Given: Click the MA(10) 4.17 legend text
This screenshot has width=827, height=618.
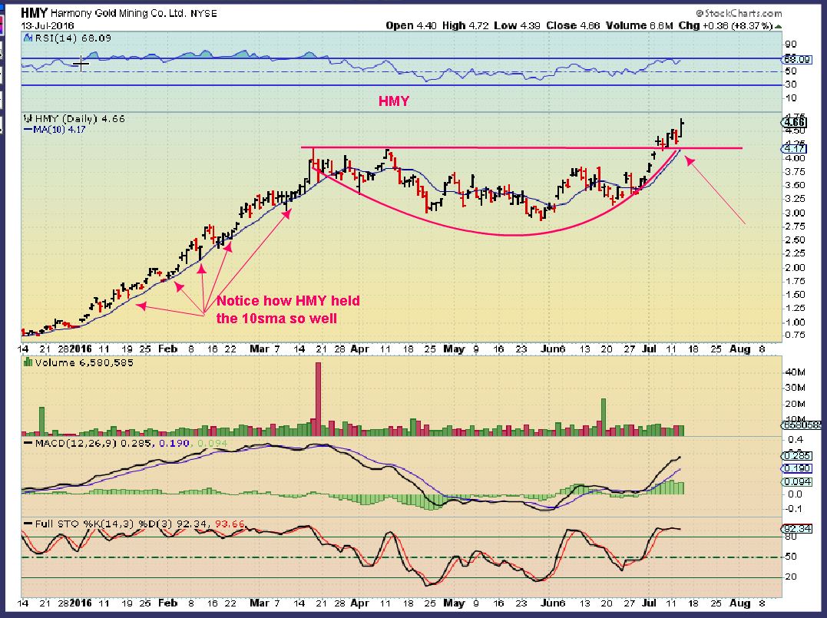Looking at the screenshot, I should click(59, 129).
